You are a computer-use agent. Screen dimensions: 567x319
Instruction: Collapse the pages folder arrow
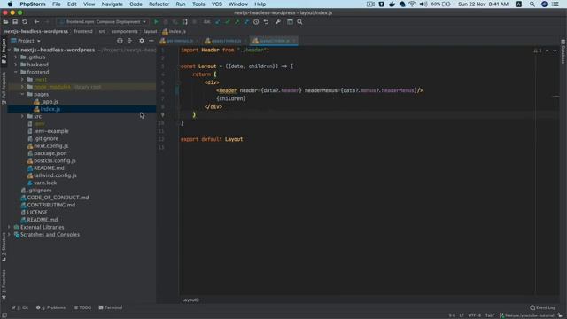(x=22, y=95)
